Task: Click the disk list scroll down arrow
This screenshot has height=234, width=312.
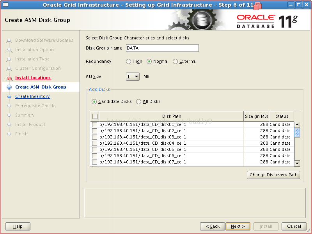Action: coord(297,163)
